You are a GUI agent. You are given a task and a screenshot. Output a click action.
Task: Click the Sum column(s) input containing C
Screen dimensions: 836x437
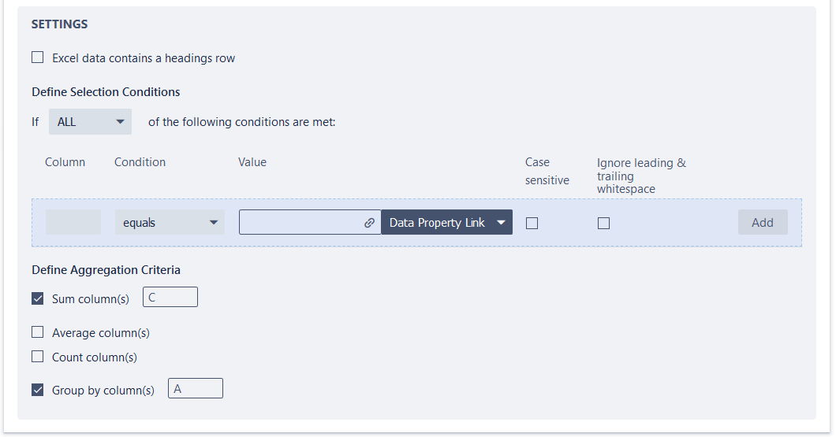(170, 298)
